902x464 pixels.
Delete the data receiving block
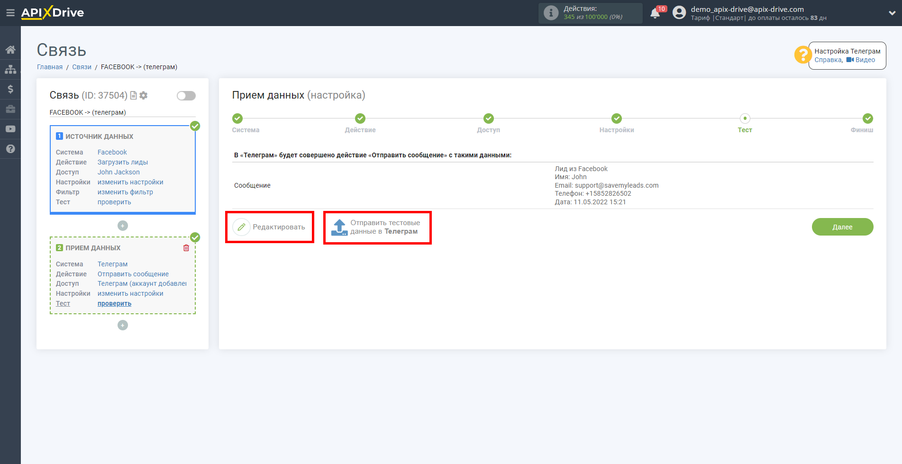pos(186,248)
